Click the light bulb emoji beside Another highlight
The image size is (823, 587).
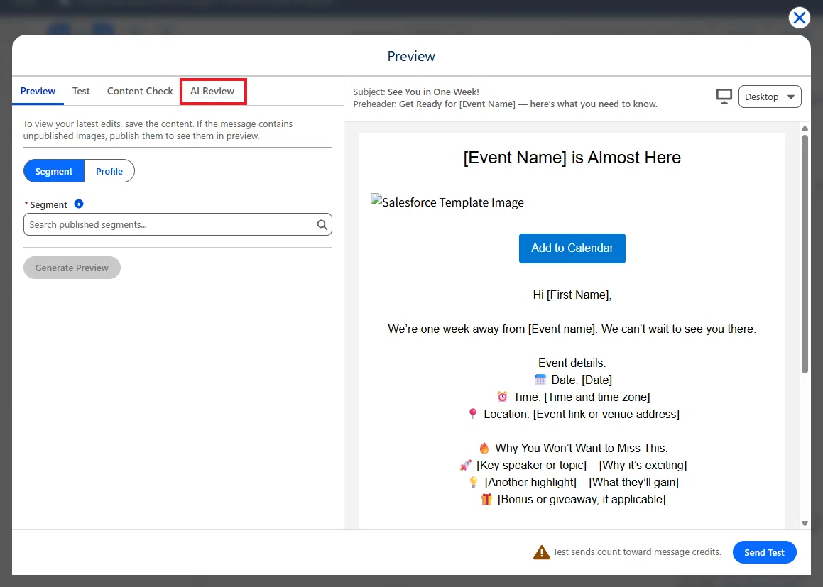pyautogui.click(x=474, y=481)
